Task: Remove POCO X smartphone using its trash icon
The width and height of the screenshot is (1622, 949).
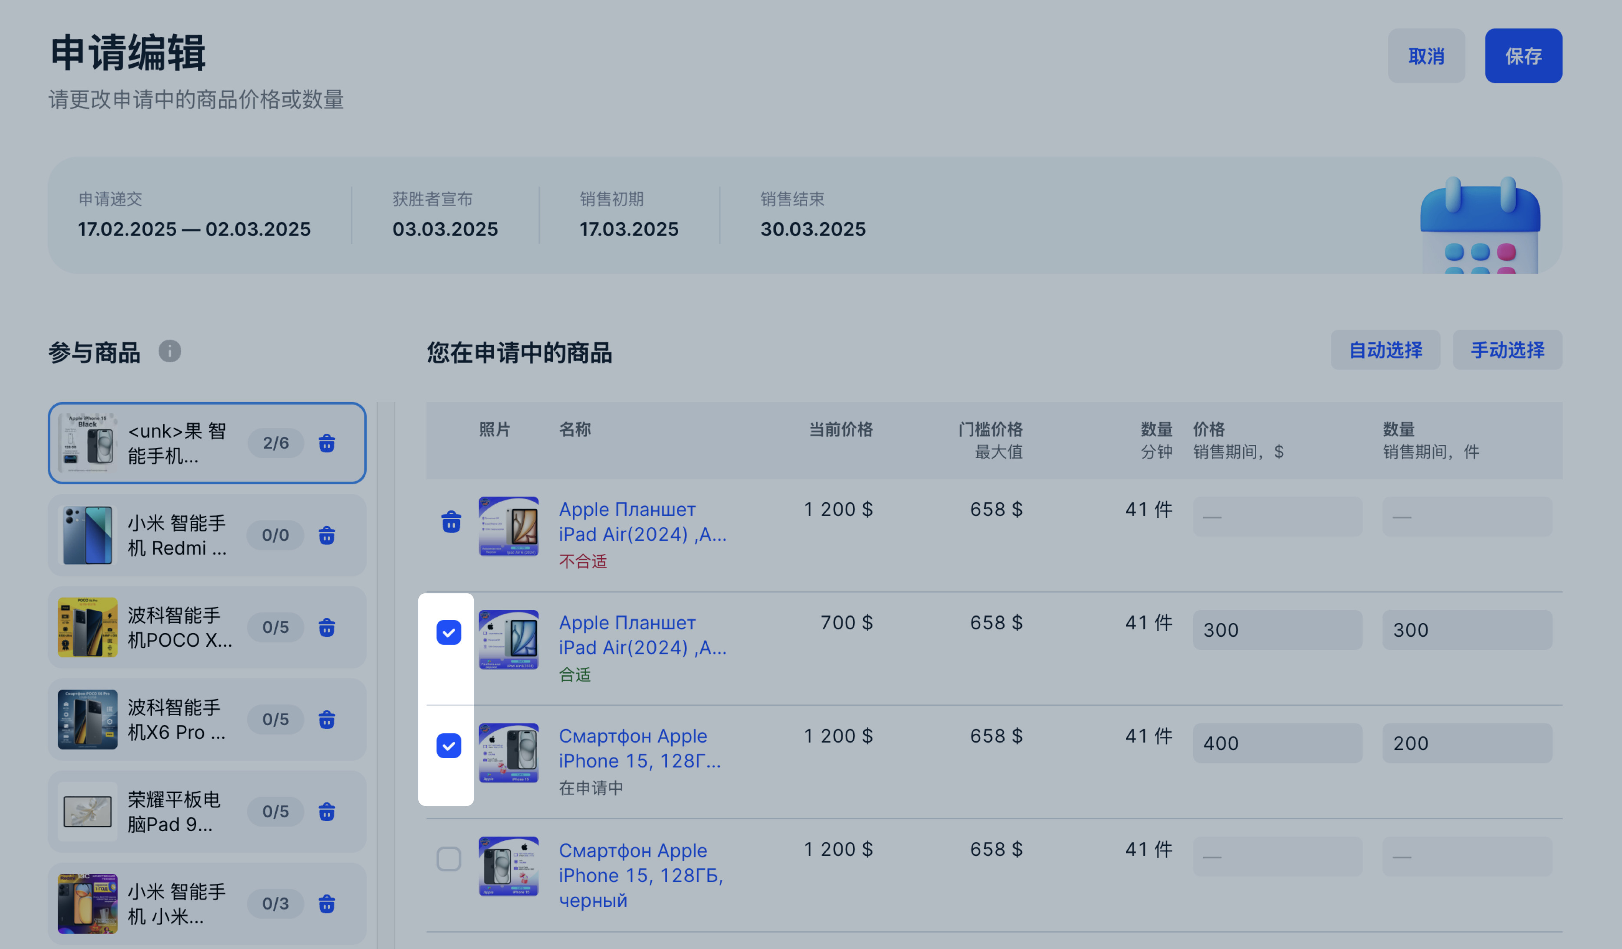Action: coord(327,627)
